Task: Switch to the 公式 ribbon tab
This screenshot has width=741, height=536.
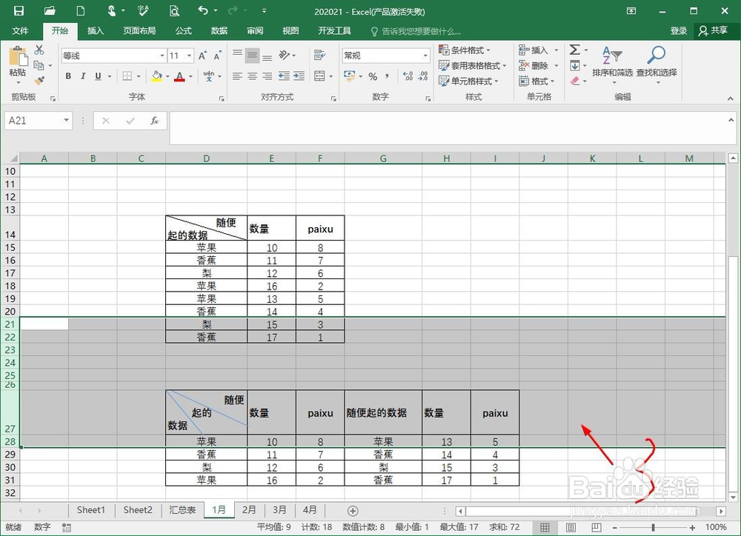Action: click(x=183, y=30)
